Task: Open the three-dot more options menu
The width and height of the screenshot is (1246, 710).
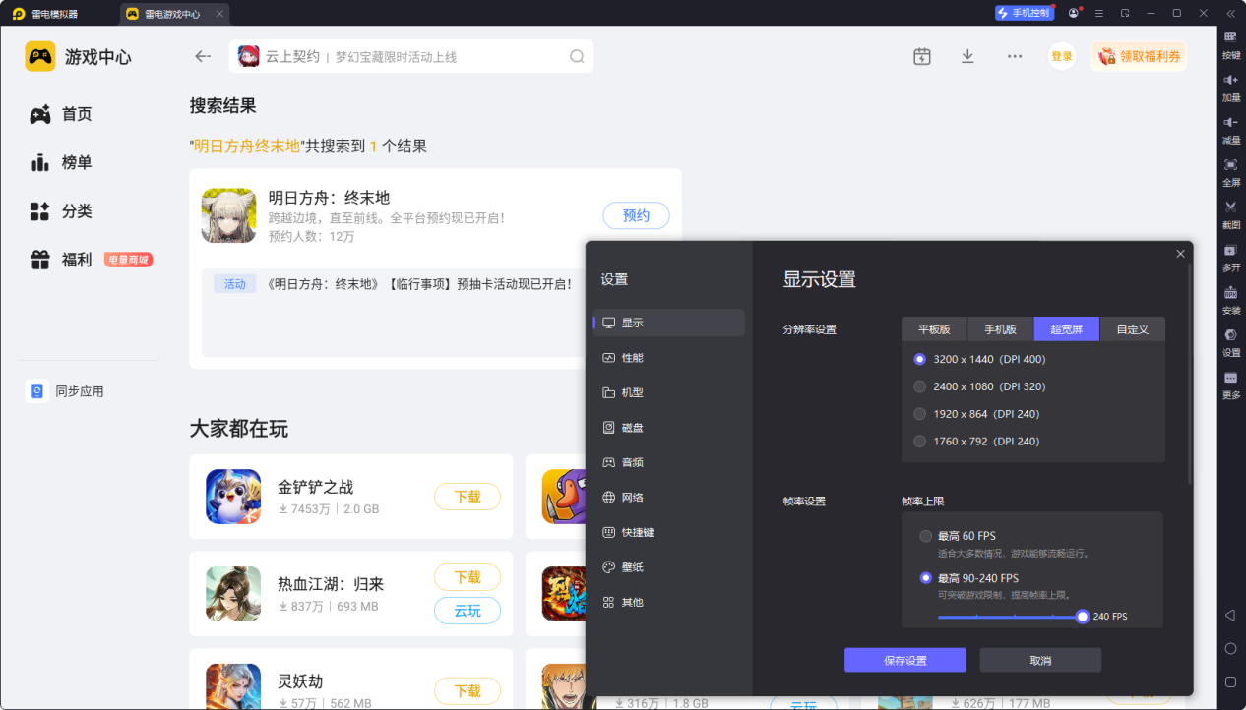Action: click(1015, 57)
